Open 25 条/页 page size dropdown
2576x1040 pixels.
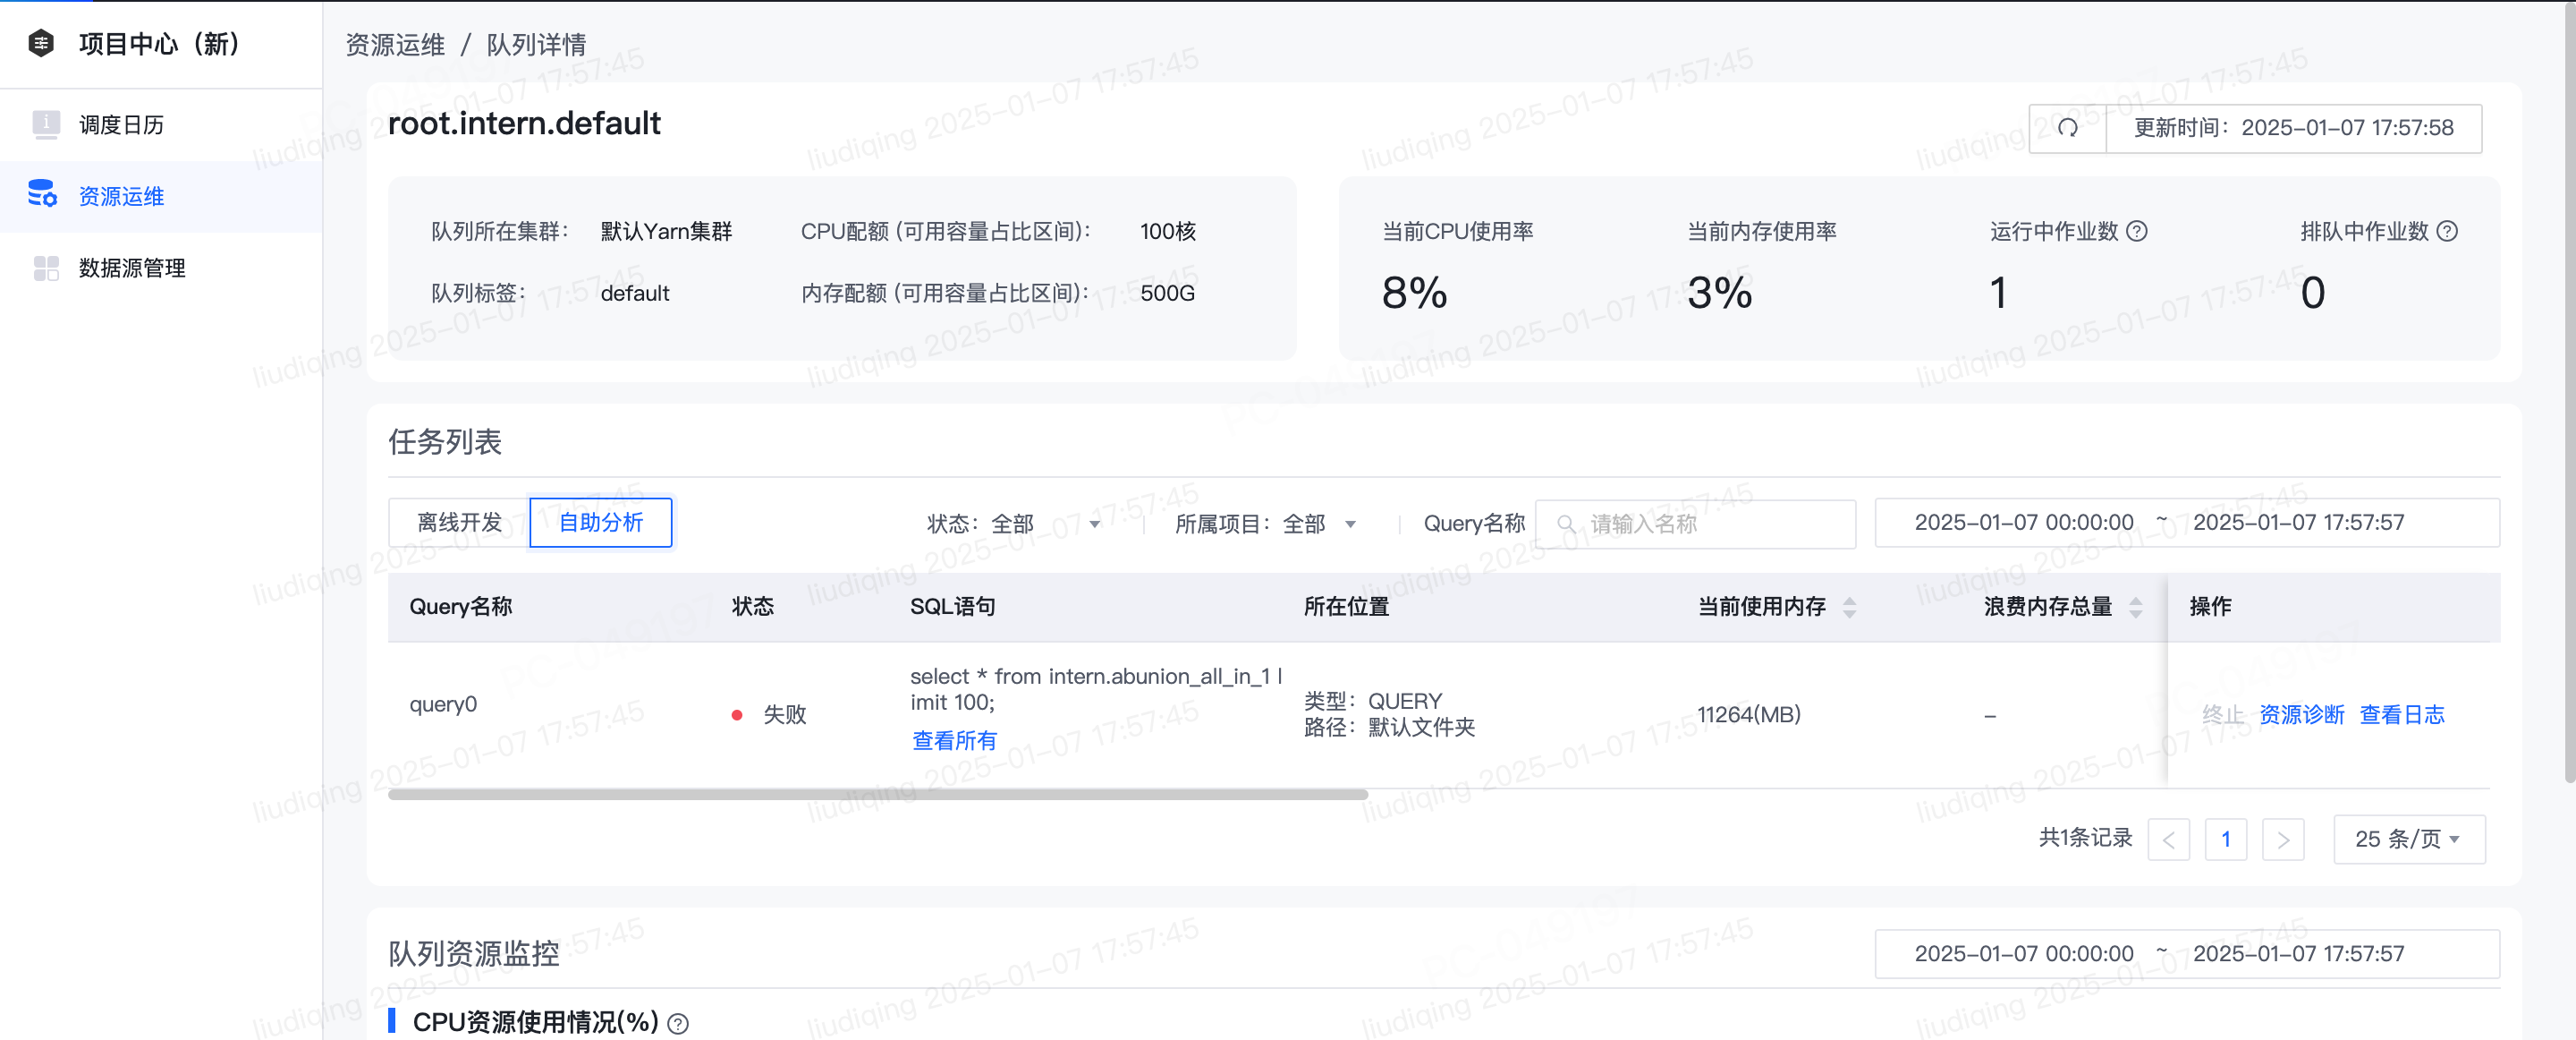pyautogui.click(x=2408, y=839)
